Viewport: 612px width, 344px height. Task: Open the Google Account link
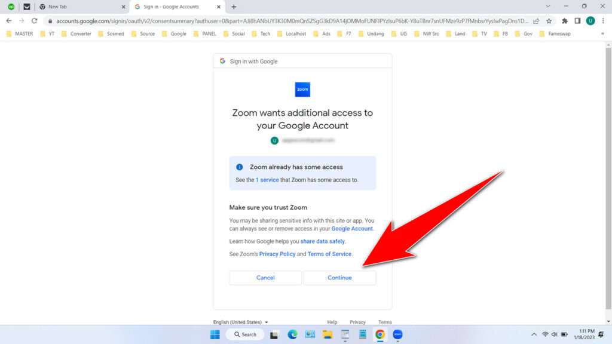coord(352,229)
